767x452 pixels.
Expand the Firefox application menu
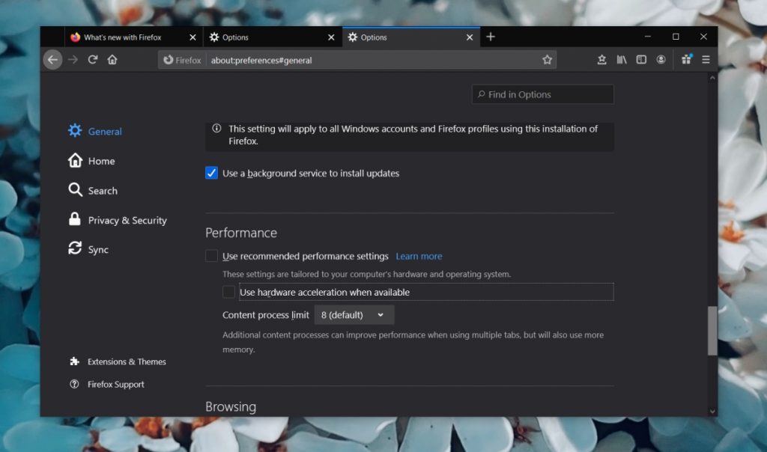705,59
